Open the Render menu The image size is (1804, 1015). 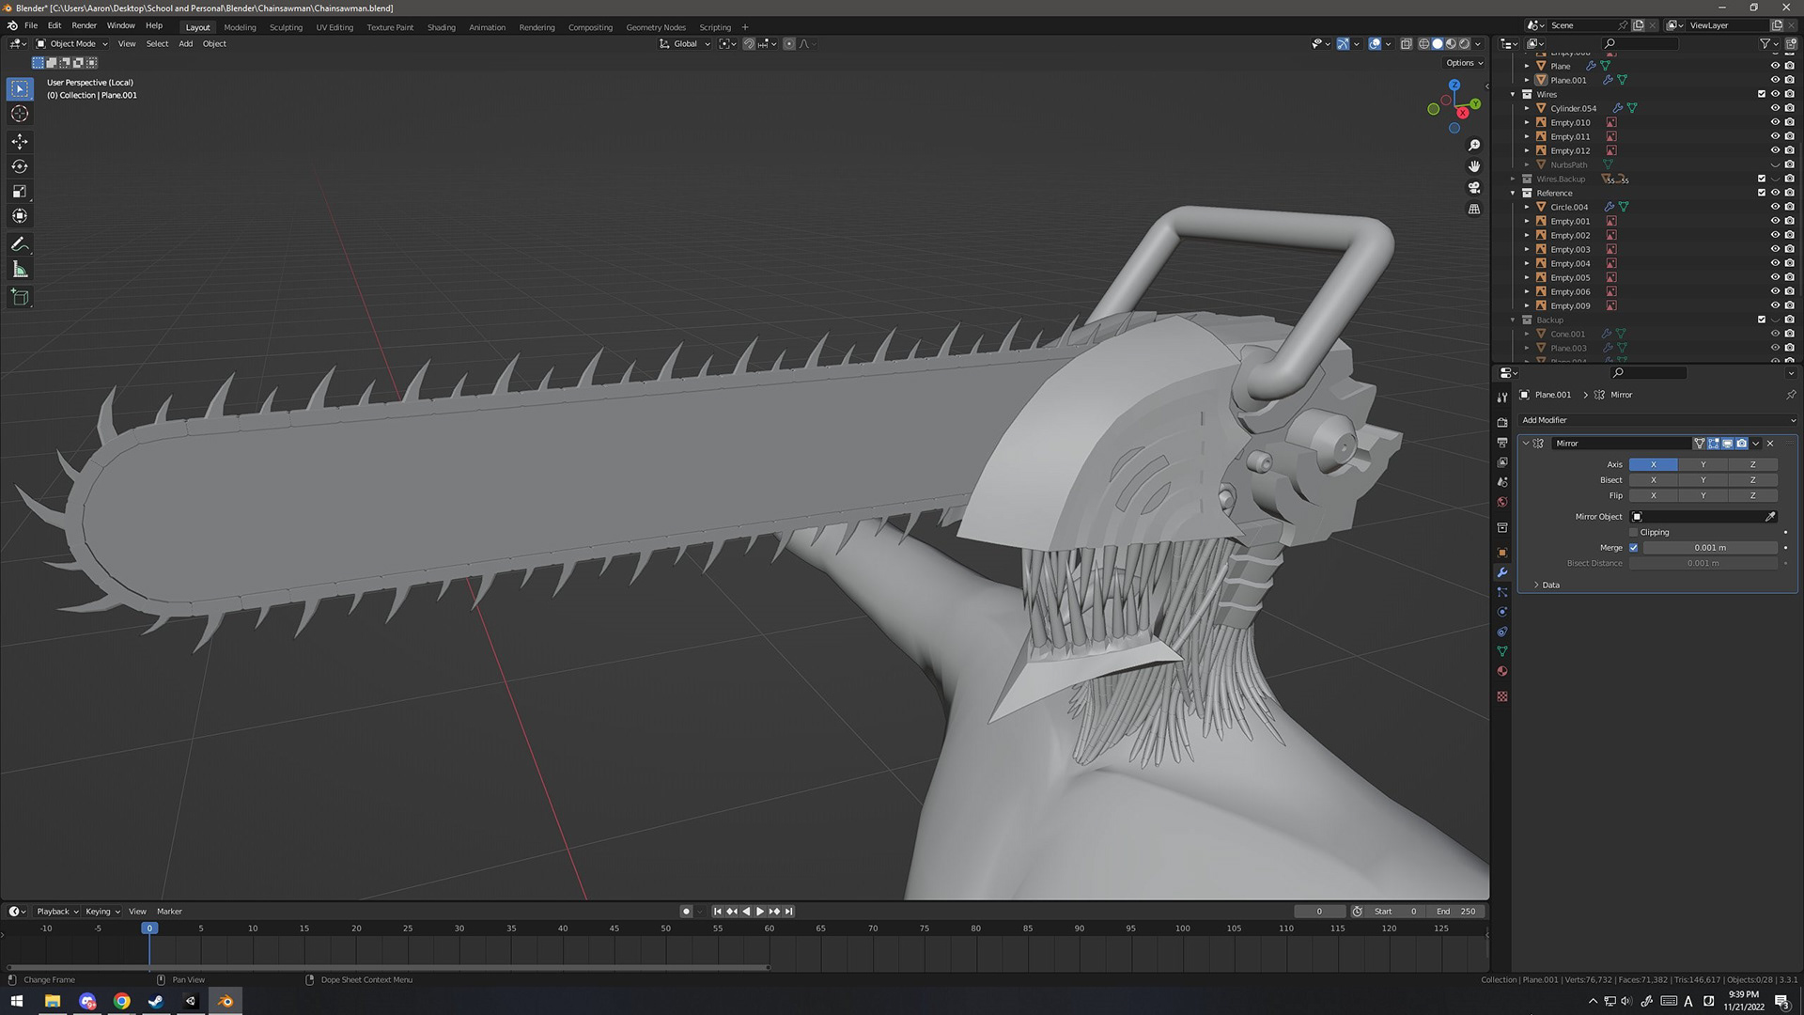point(84,25)
